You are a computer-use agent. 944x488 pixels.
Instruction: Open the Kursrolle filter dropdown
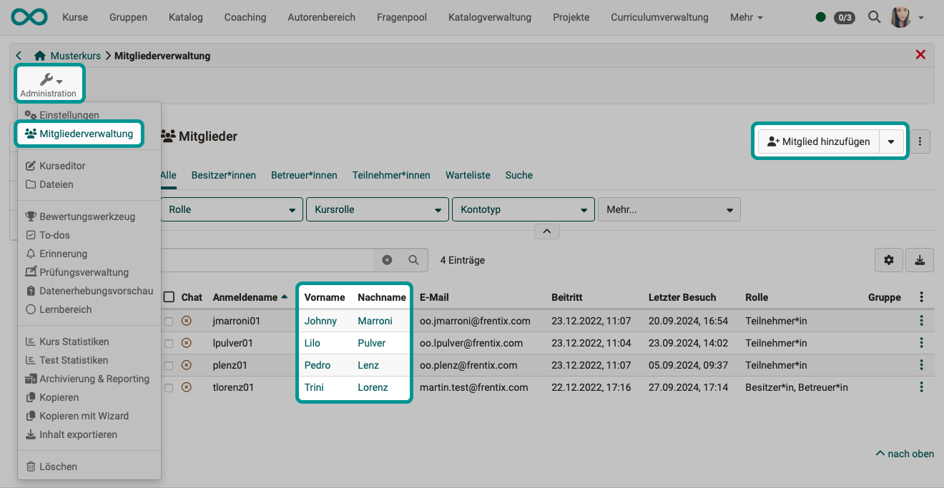pos(377,209)
